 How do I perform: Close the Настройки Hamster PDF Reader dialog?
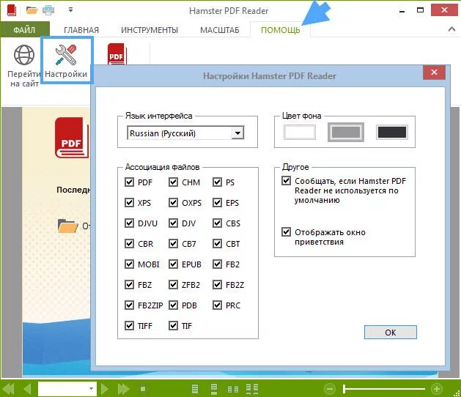coord(434,73)
